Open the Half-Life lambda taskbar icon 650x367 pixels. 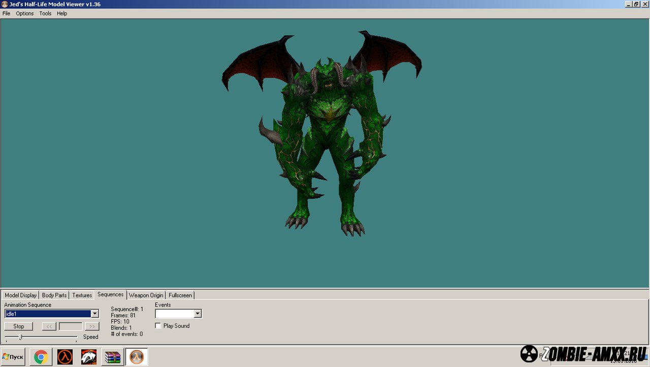pyautogui.click(x=64, y=357)
